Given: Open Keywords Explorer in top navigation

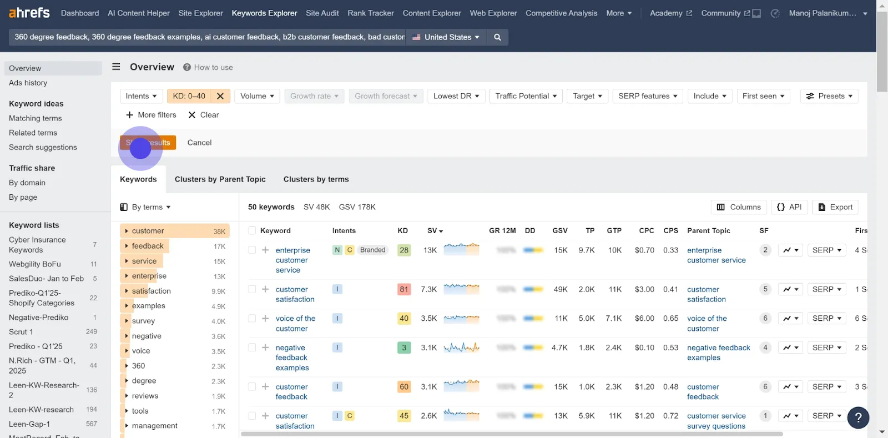Looking at the screenshot, I should coord(264,13).
